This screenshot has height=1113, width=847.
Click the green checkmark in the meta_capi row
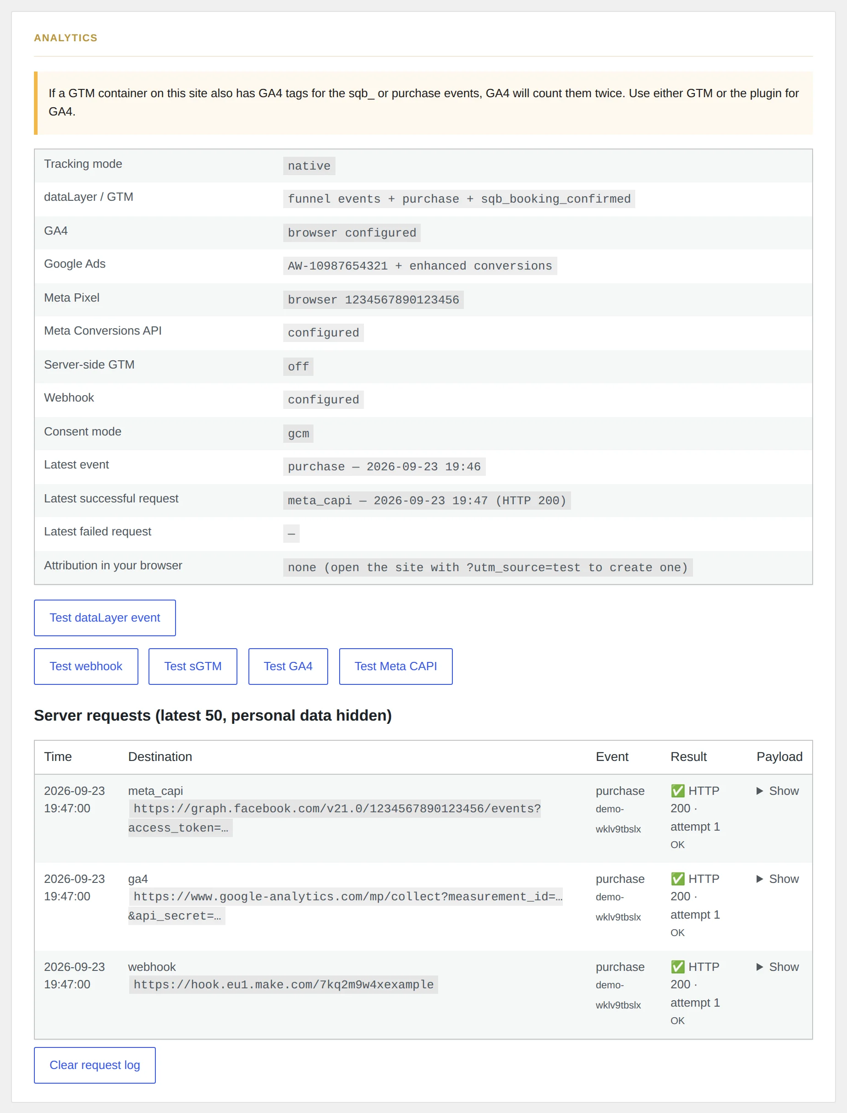(x=677, y=791)
